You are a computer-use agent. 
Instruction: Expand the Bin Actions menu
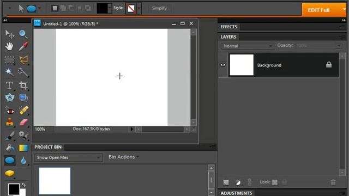tap(124, 157)
